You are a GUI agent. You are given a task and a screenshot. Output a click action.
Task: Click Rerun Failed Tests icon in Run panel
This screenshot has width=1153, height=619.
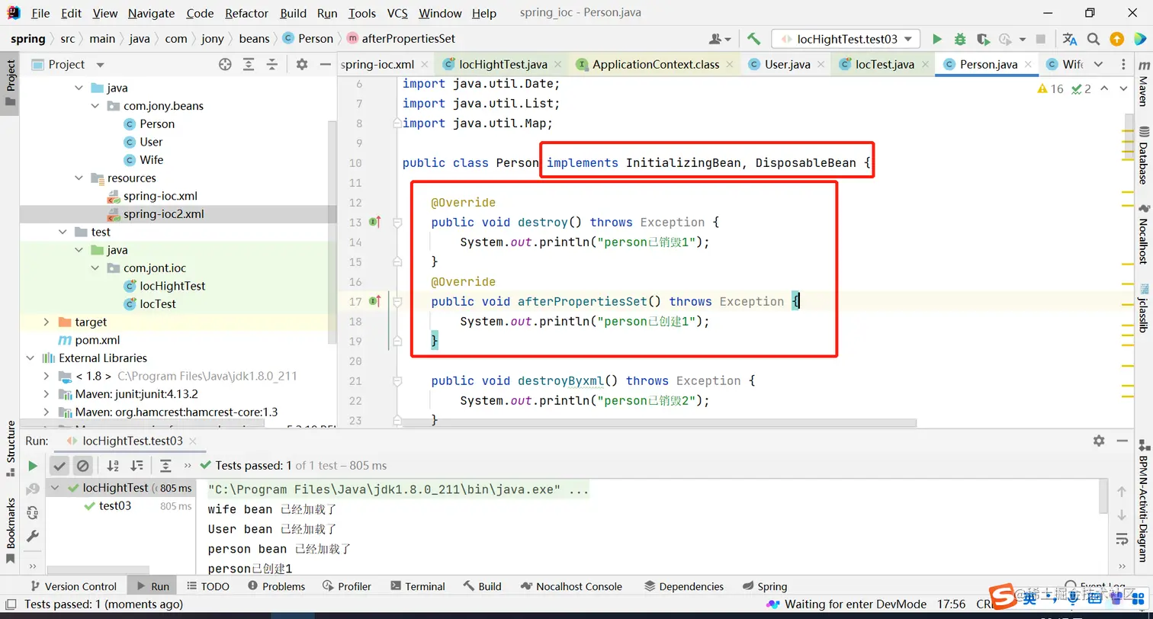[x=33, y=489]
